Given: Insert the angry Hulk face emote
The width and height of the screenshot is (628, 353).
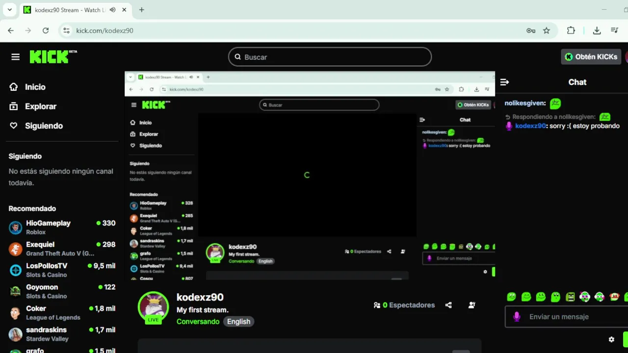Looking at the screenshot, I should tap(570, 297).
